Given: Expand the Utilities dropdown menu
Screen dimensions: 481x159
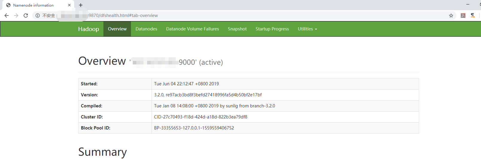Looking at the screenshot, I should tap(307, 29).
